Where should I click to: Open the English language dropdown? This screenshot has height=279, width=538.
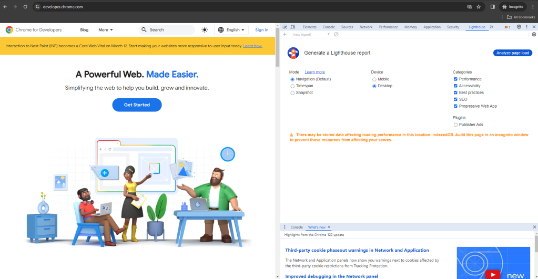[231, 30]
